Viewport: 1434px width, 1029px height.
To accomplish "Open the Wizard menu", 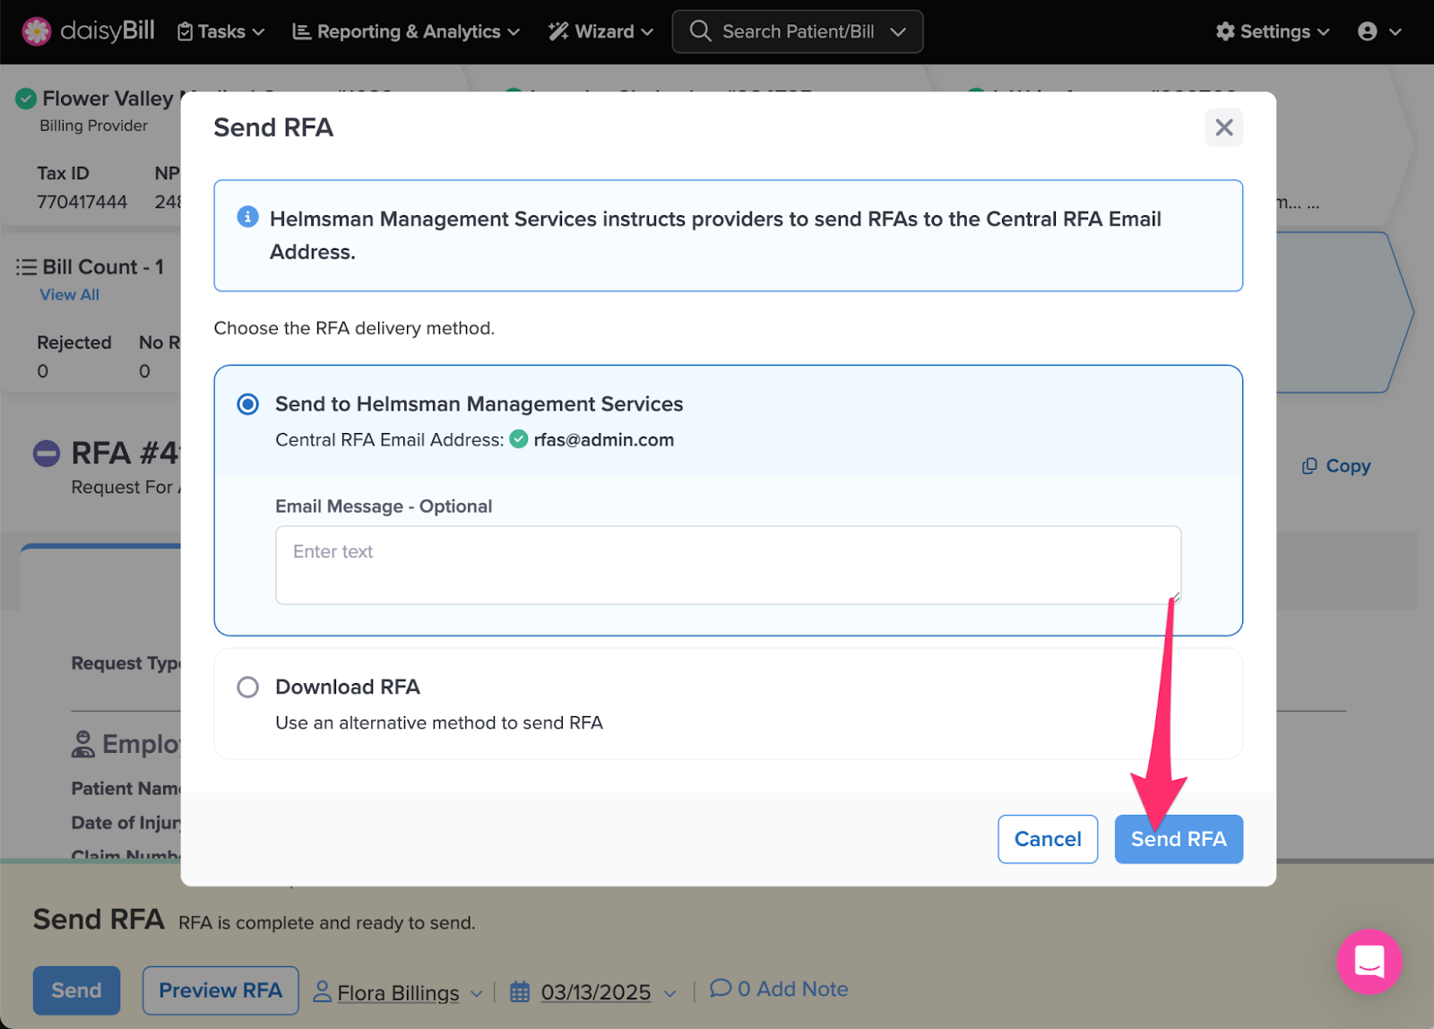I will pos(600,31).
